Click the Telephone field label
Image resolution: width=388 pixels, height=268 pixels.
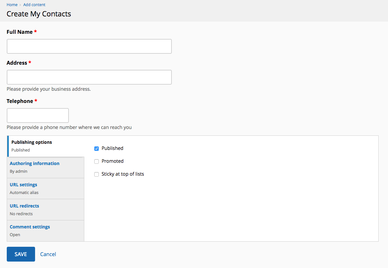(x=20, y=101)
